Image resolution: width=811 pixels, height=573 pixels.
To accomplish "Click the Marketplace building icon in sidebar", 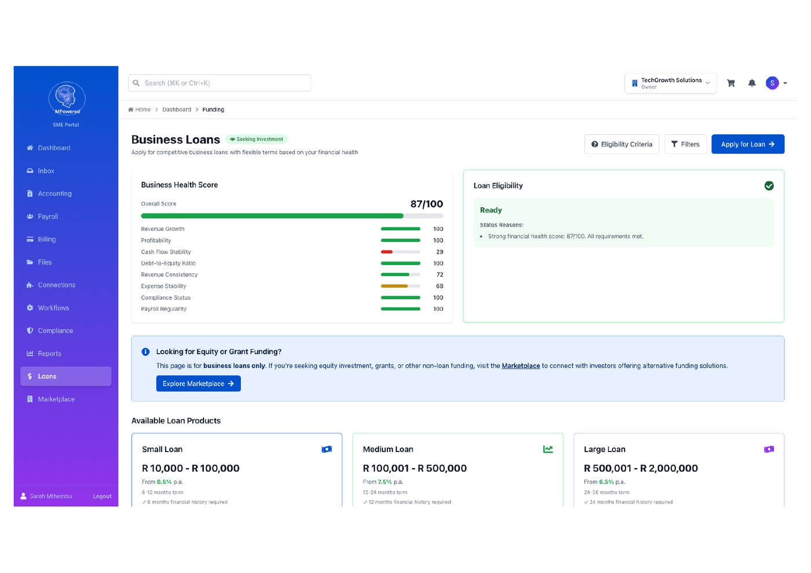I will 30,399.
